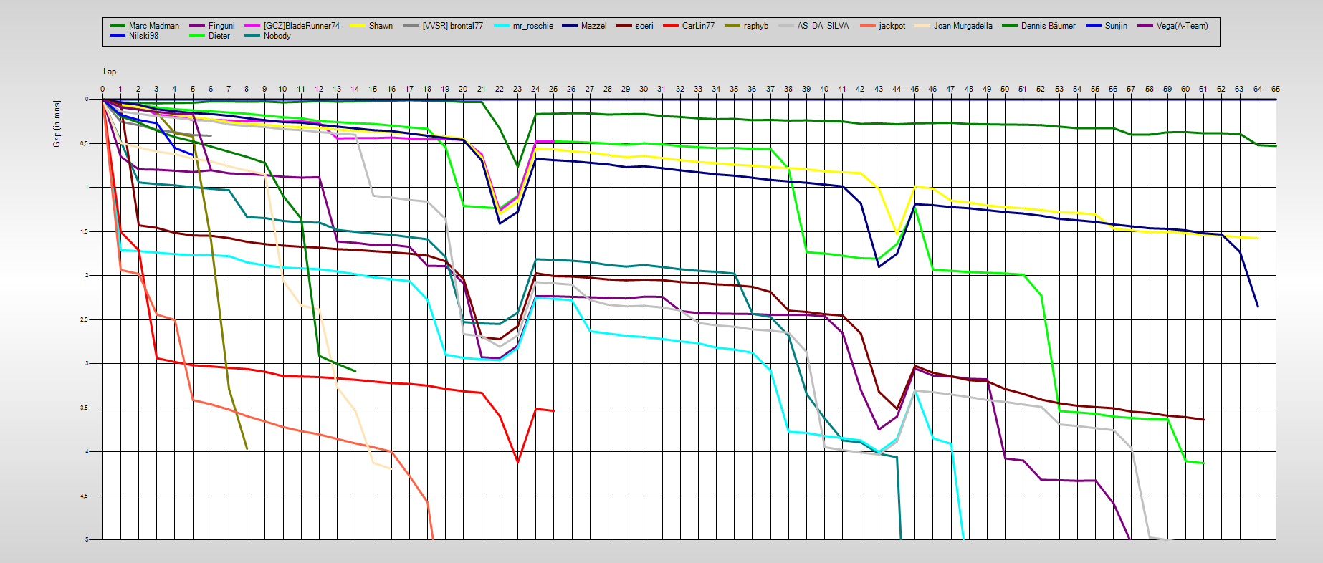Click the Mazzel legend label
Viewport: 1323px width, 563px height.
coord(593,26)
